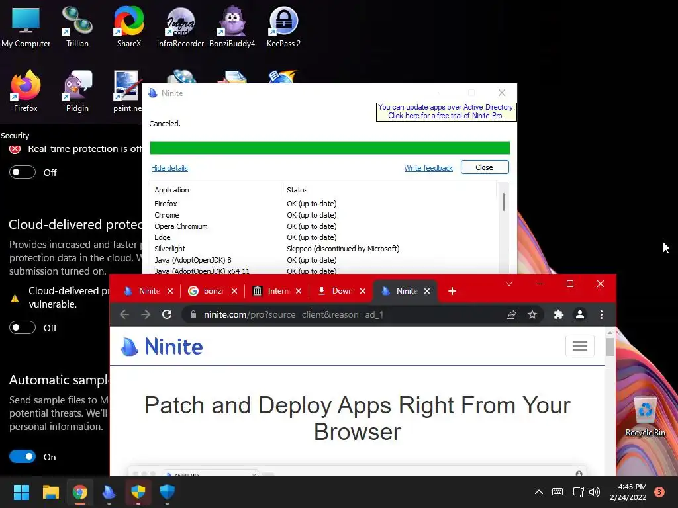This screenshot has height=508, width=678.
Task: Click Chrome's back arrow
Action: [x=124, y=314]
